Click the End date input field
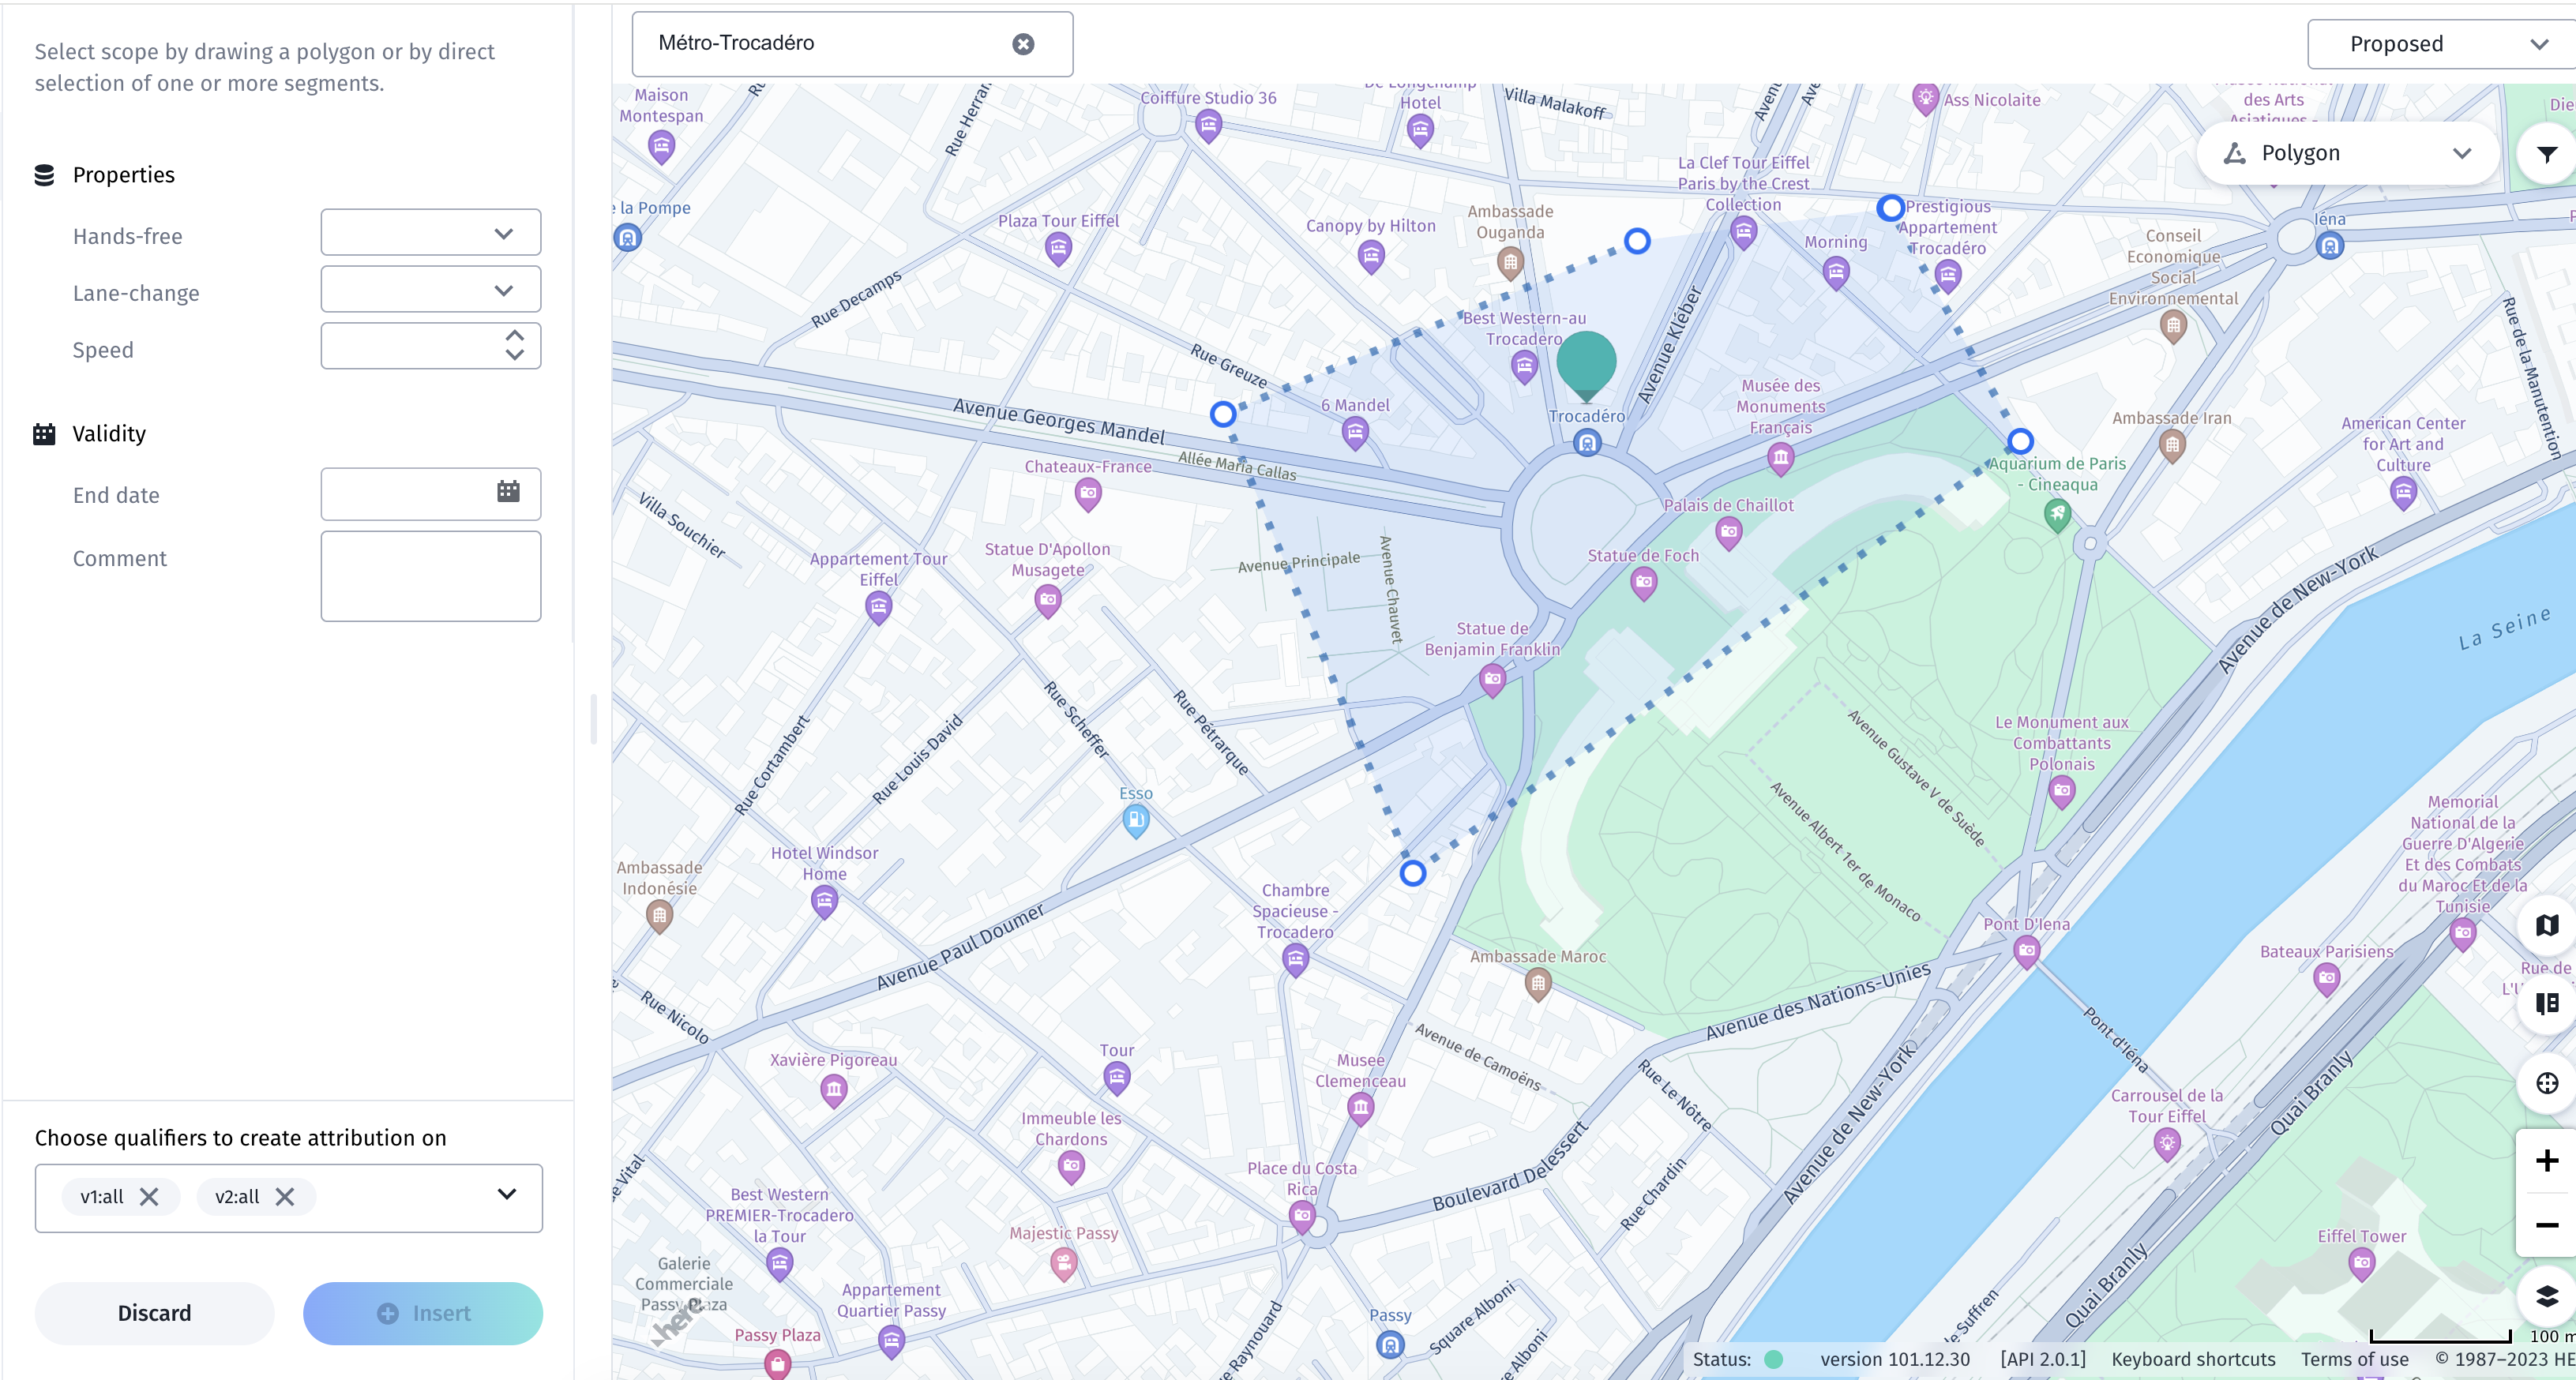The height and width of the screenshot is (1380, 2576). pyautogui.click(x=431, y=494)
